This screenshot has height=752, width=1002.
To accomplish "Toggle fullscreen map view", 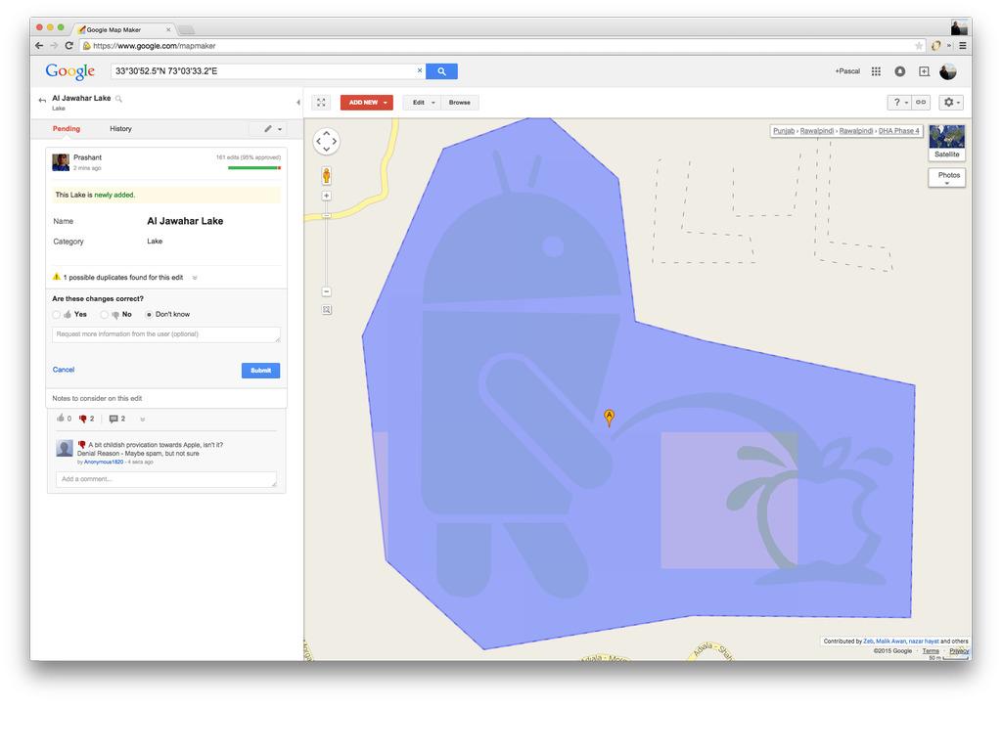I will tap(321, 102).
